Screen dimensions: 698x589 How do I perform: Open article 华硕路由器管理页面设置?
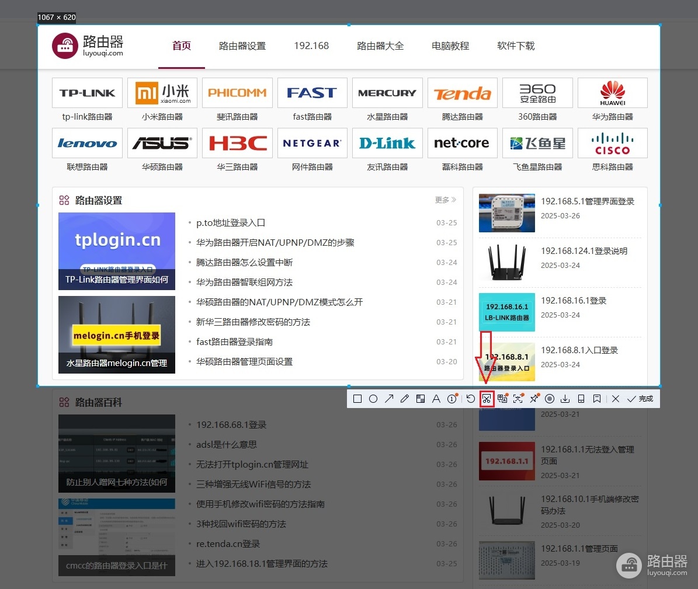244,362
